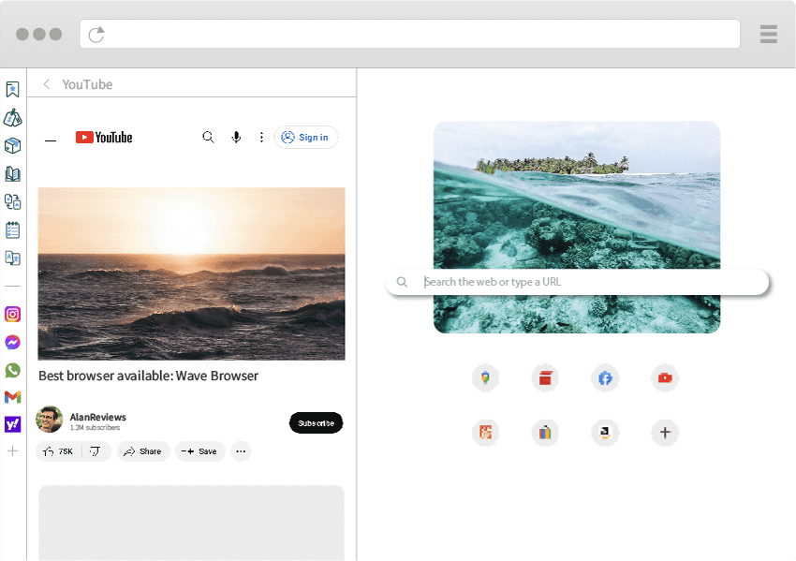Open the YouTube hamburger guide menu
Image resolution: width=796 pixels, height=561 pixels.
point(51,140)
